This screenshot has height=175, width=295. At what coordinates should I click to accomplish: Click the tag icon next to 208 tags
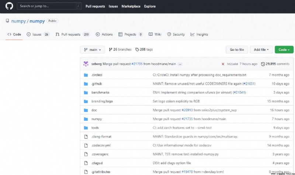137,50
